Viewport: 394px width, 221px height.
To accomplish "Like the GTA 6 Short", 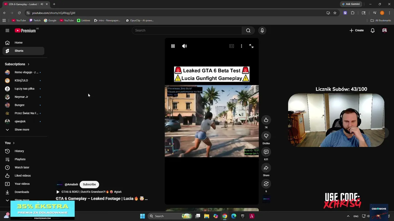I will point(266,120).
